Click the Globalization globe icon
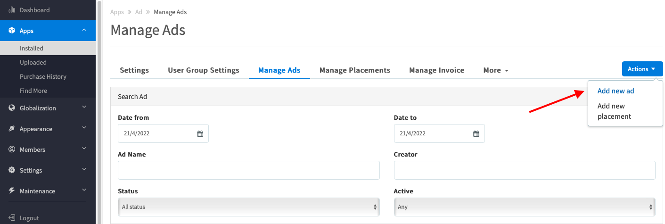This screenshot has width=665, height=224. pyautogui.click(x=12, y=108)
